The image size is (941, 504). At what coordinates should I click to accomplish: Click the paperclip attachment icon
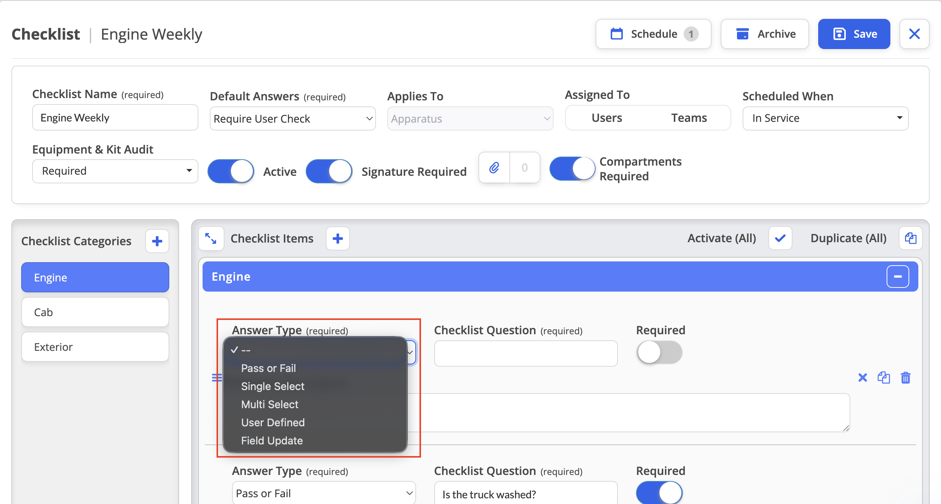tap(494, 167)
